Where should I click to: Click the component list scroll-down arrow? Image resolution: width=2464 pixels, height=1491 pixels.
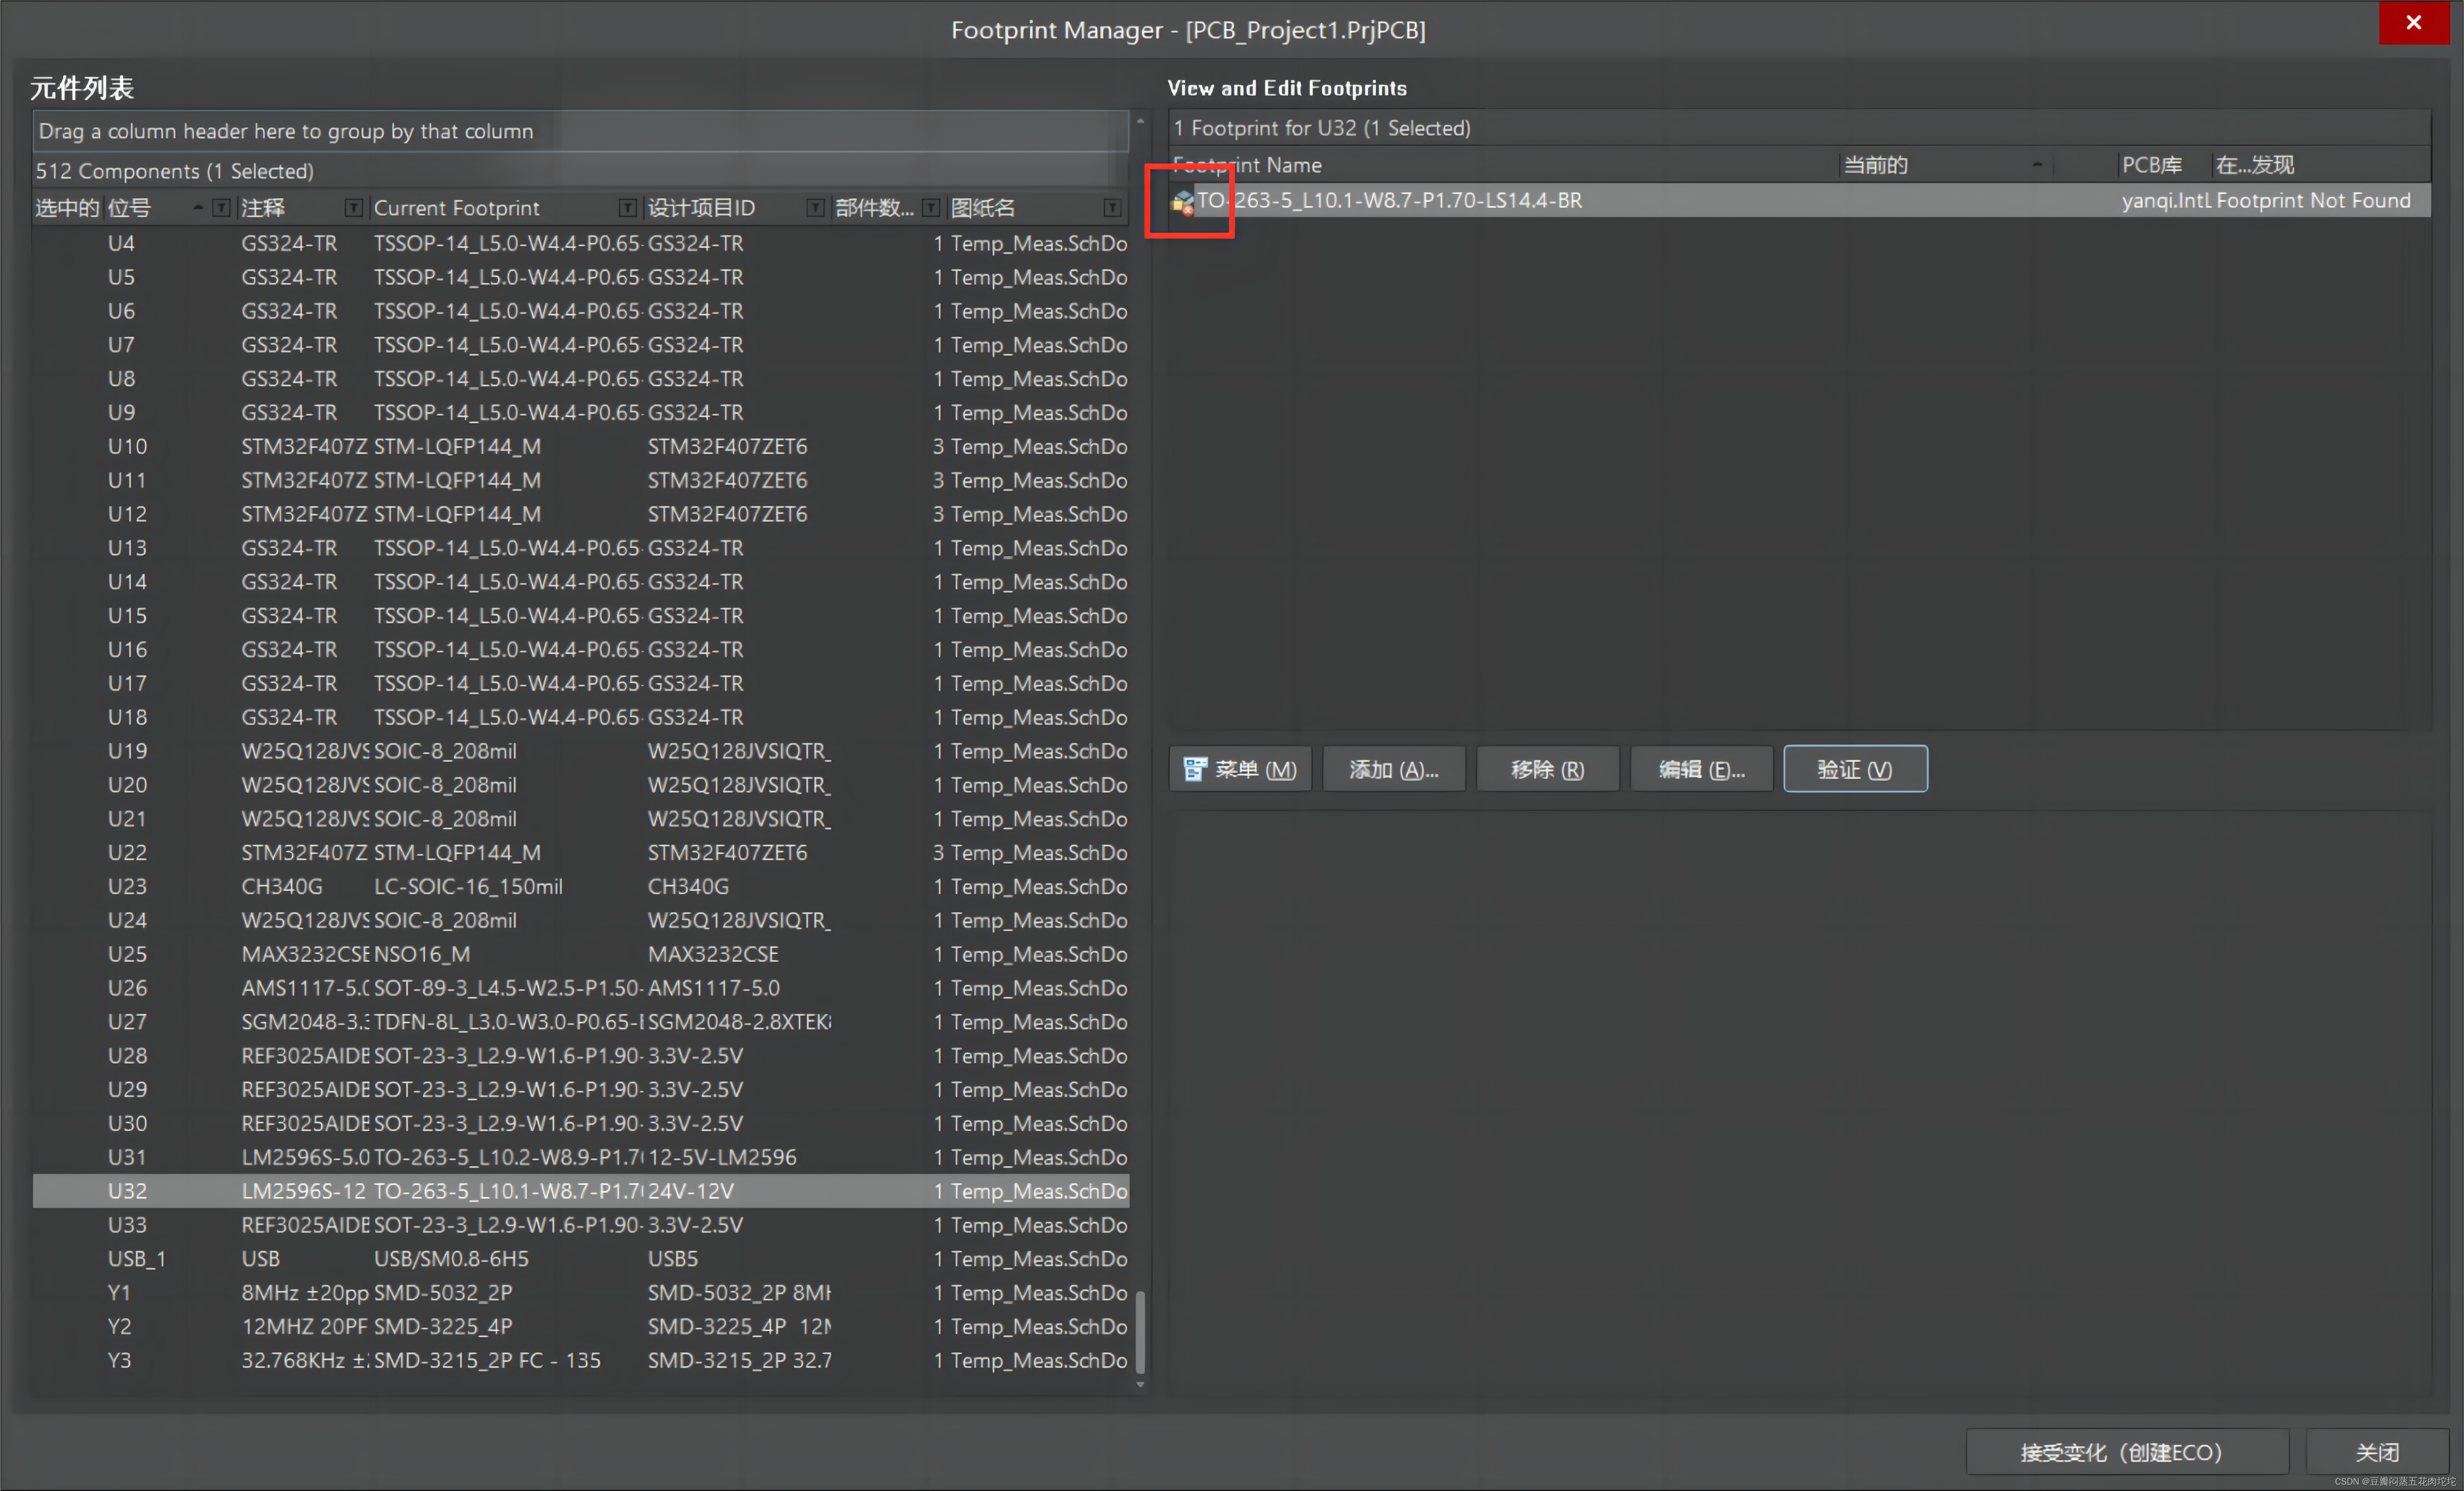pos(1140,1385)
